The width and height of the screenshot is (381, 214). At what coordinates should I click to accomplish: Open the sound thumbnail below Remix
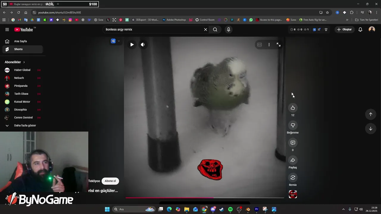[x=293, y=194]
